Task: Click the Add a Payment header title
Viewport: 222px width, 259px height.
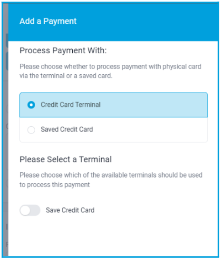Action: 48,21
